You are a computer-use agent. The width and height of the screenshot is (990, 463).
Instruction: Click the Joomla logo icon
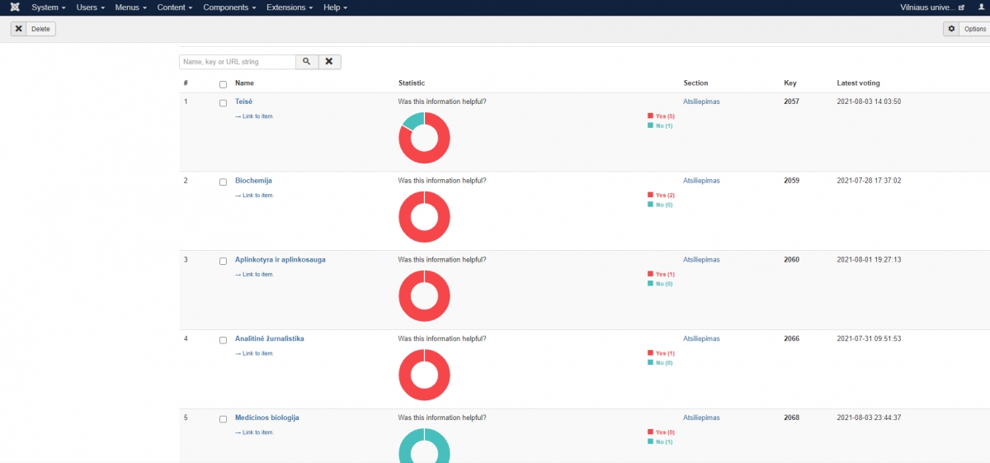click(x=12, y=7)
